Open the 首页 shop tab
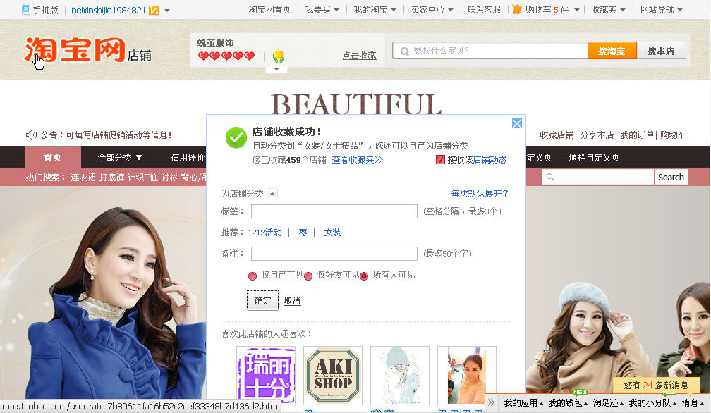Image resolution: width=711 pixels, height=413 pixels. tap(53, 158)
